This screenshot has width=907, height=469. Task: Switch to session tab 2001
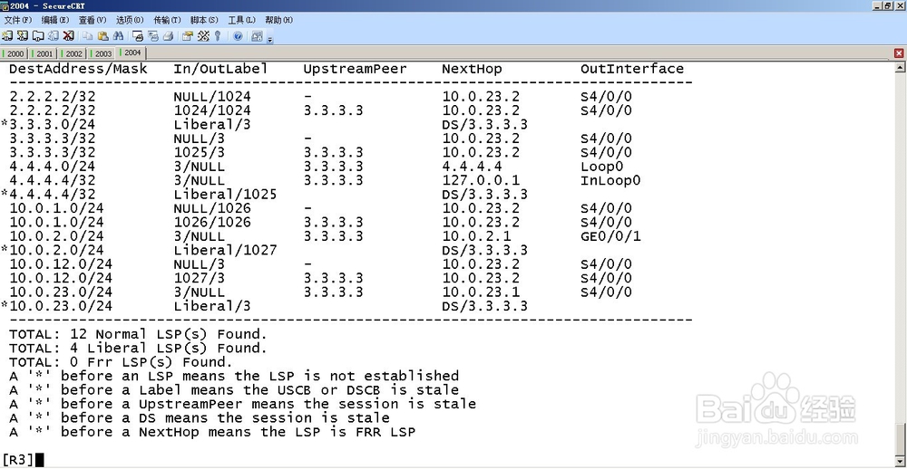(44, 53)
